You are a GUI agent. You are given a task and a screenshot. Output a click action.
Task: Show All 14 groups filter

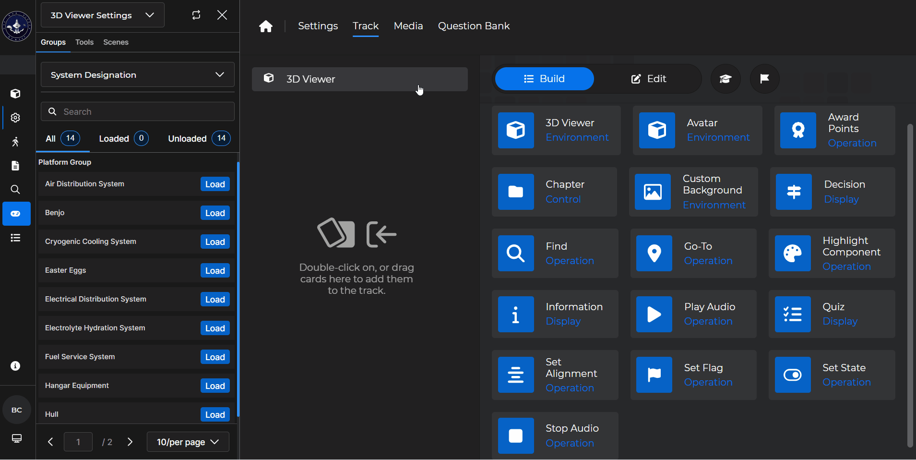tap(63, 139)
